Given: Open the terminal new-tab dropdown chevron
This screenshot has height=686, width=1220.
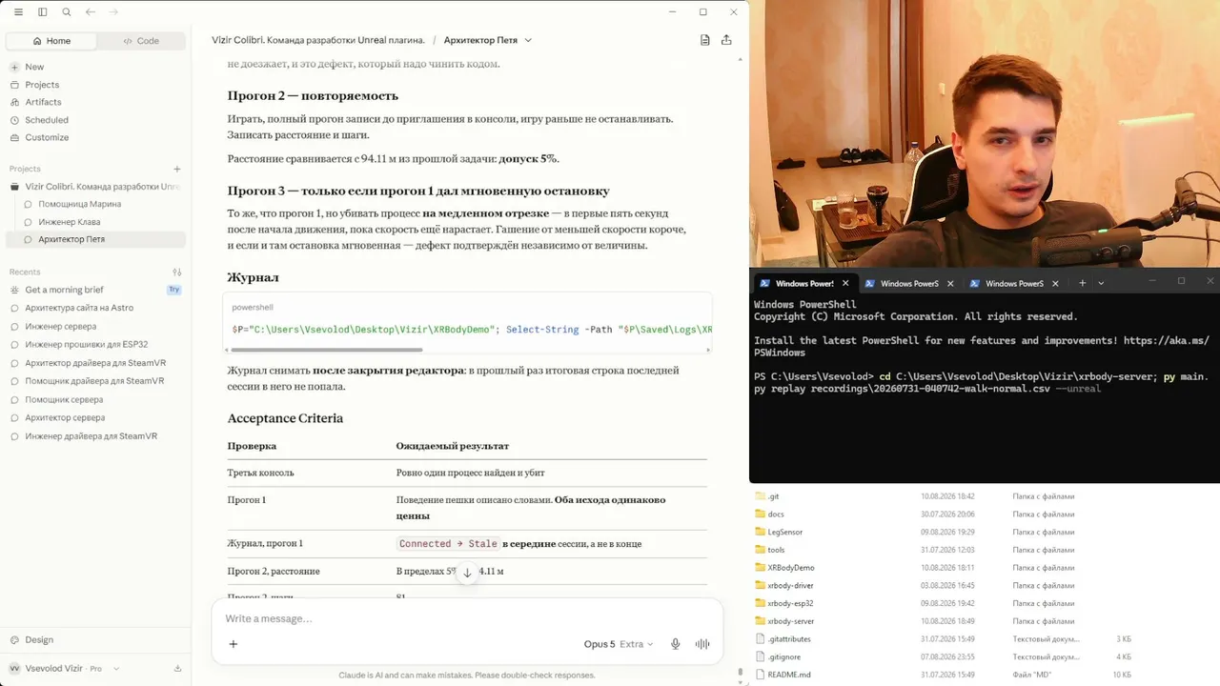Looking at the screenshot, I should [1101, 283].
